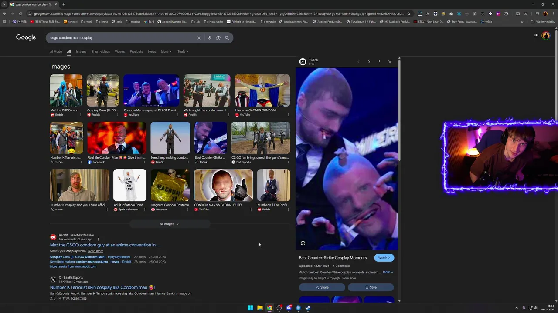Screen dimensions: 558x313
Task: Click 'Read more' under Reddit result
Action: (x=95, y=251)
